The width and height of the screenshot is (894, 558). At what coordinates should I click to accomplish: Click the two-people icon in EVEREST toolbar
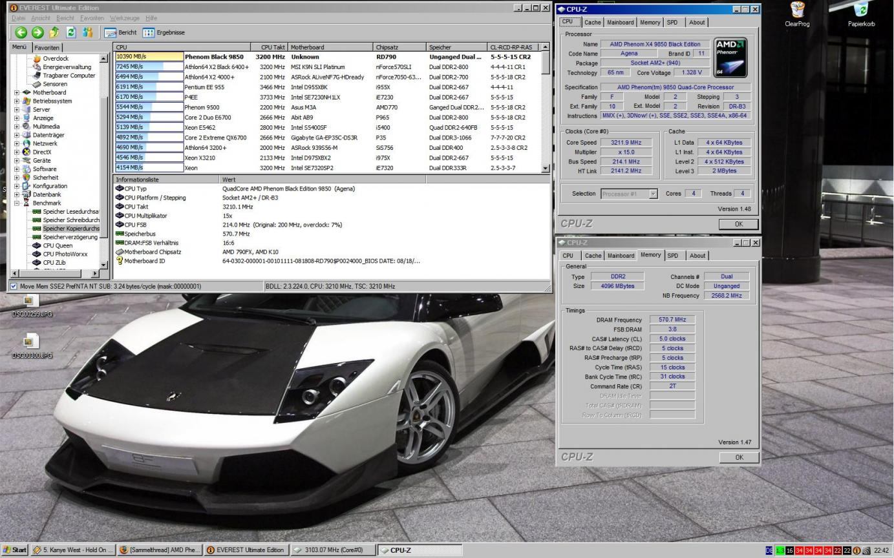(x=88, y=32)
